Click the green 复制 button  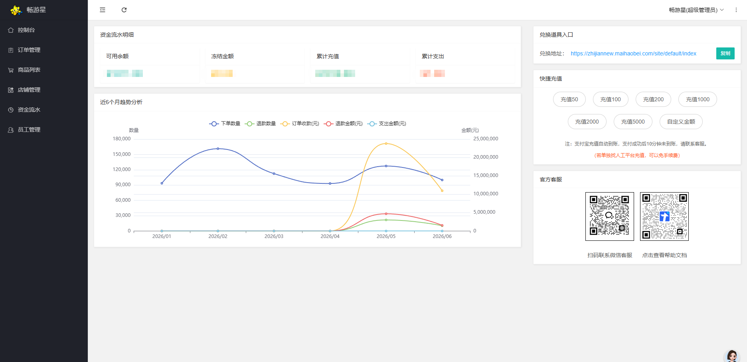[x=725, y=53]
